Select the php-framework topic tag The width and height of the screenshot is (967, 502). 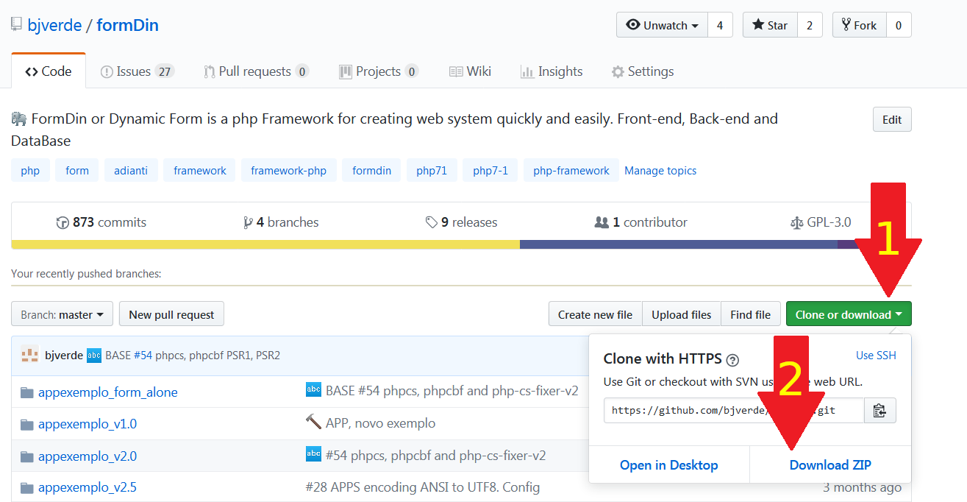coord(571,170)
